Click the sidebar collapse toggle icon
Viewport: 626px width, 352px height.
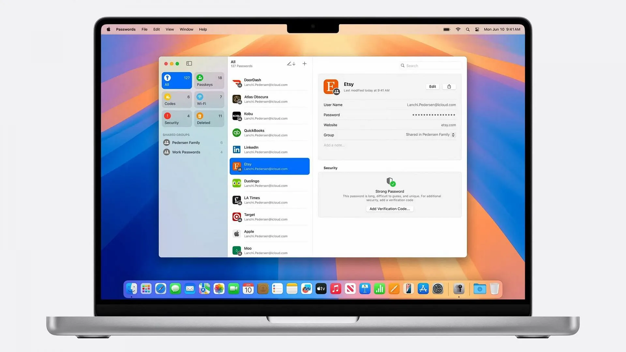[x=189, y=64]
